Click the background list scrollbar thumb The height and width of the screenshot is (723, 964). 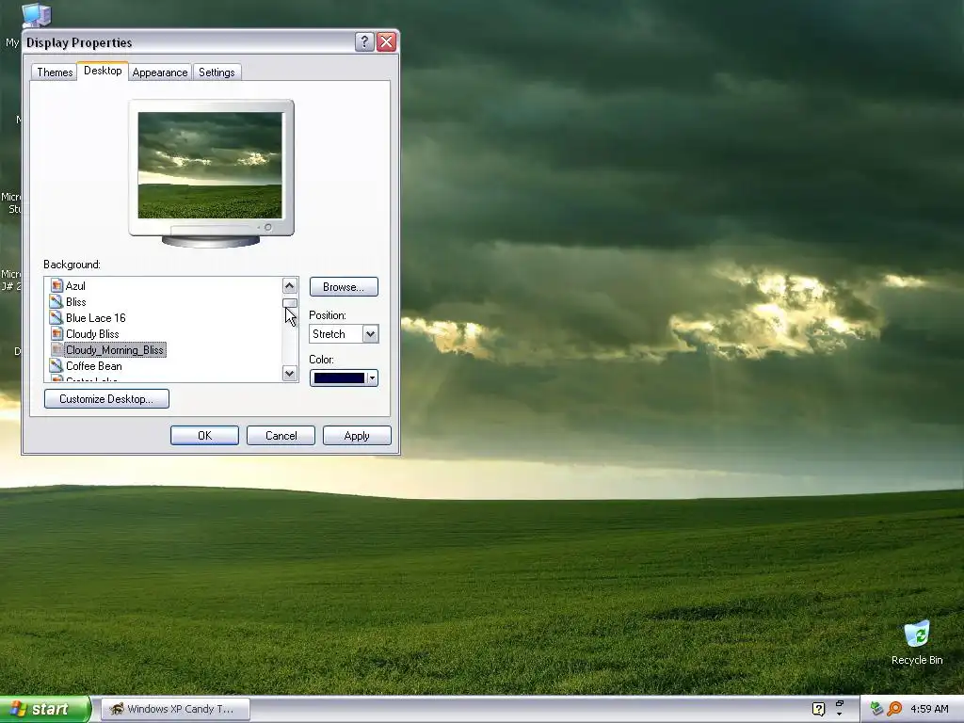[290, 303]
